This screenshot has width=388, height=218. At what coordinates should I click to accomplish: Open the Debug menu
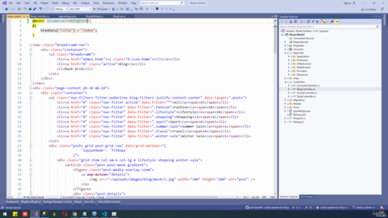(x=65, y=3)
